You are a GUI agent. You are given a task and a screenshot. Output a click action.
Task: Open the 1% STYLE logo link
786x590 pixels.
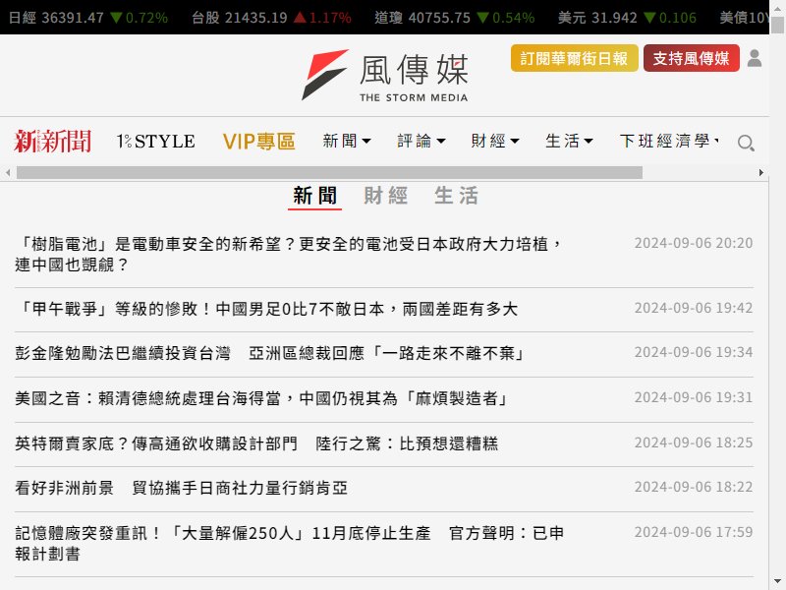(x=155, y=142)
